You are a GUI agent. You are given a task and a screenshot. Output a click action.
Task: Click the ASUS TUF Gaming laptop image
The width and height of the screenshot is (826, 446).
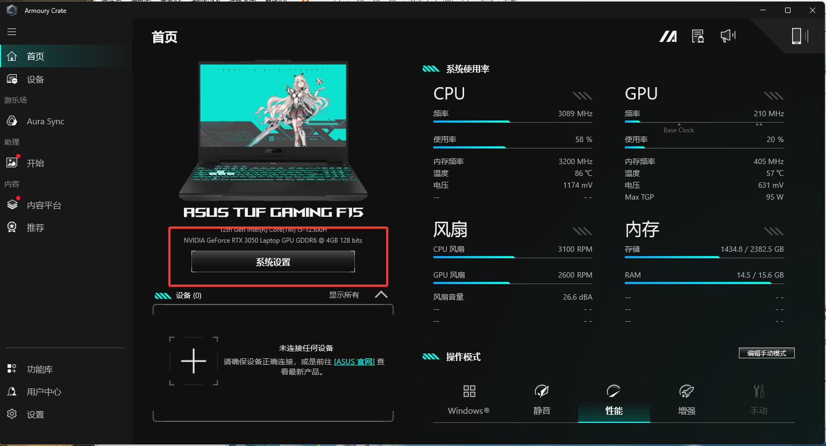[273, 131]
